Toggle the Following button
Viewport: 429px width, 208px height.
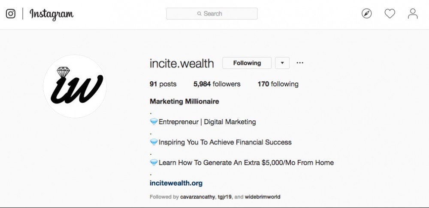click(x=247, y=63)
